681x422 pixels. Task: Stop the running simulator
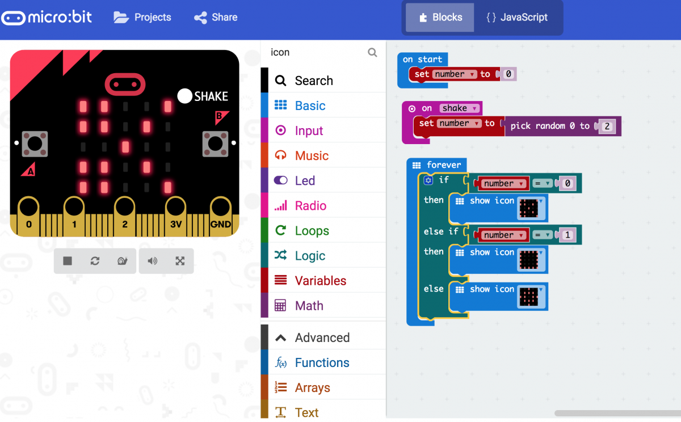[67, 261]
